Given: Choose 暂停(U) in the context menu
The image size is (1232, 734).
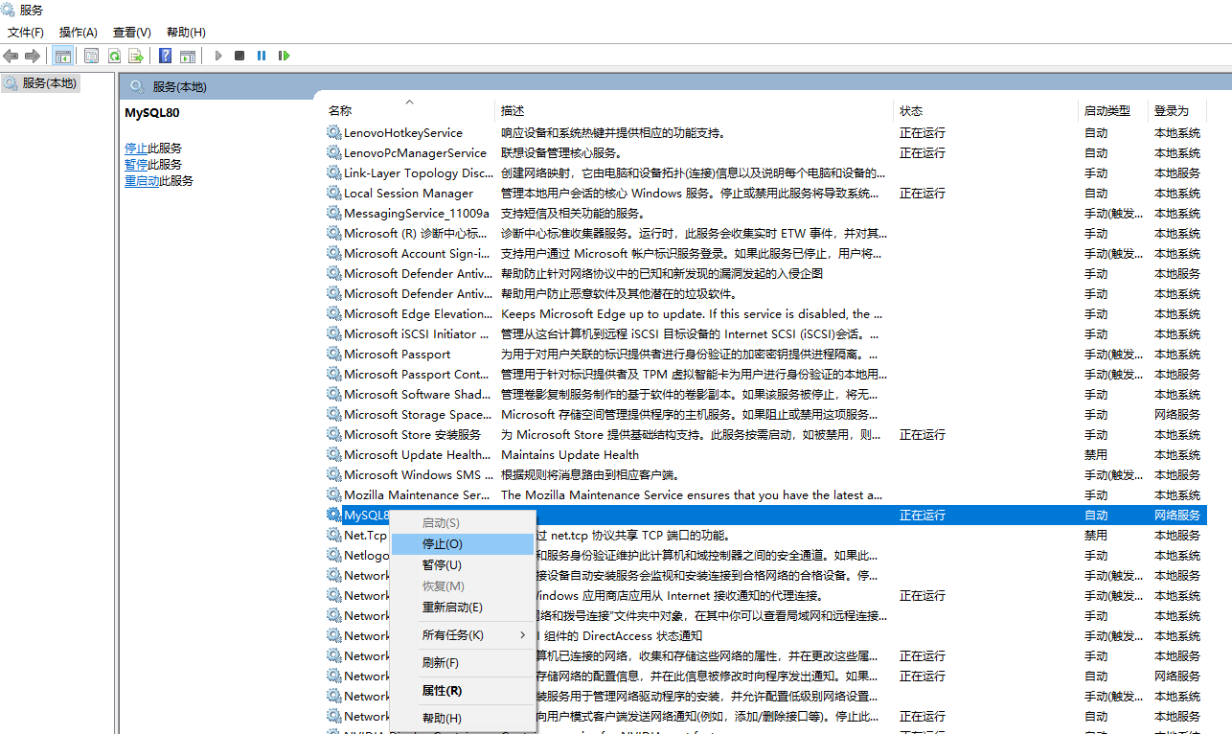Looking at the screenshot, I should pos(462,565).
